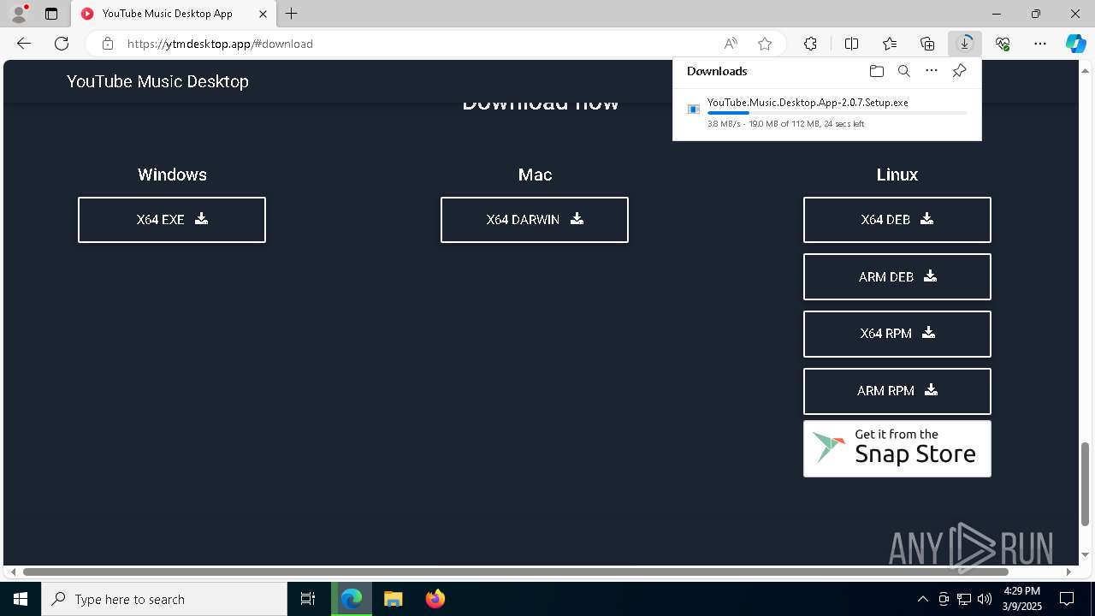Select the YouTube.Music.Desktop.App-2.0.7.Setup.exe download entry
This screenshot has width=1095, height=616.
[826, 112]
